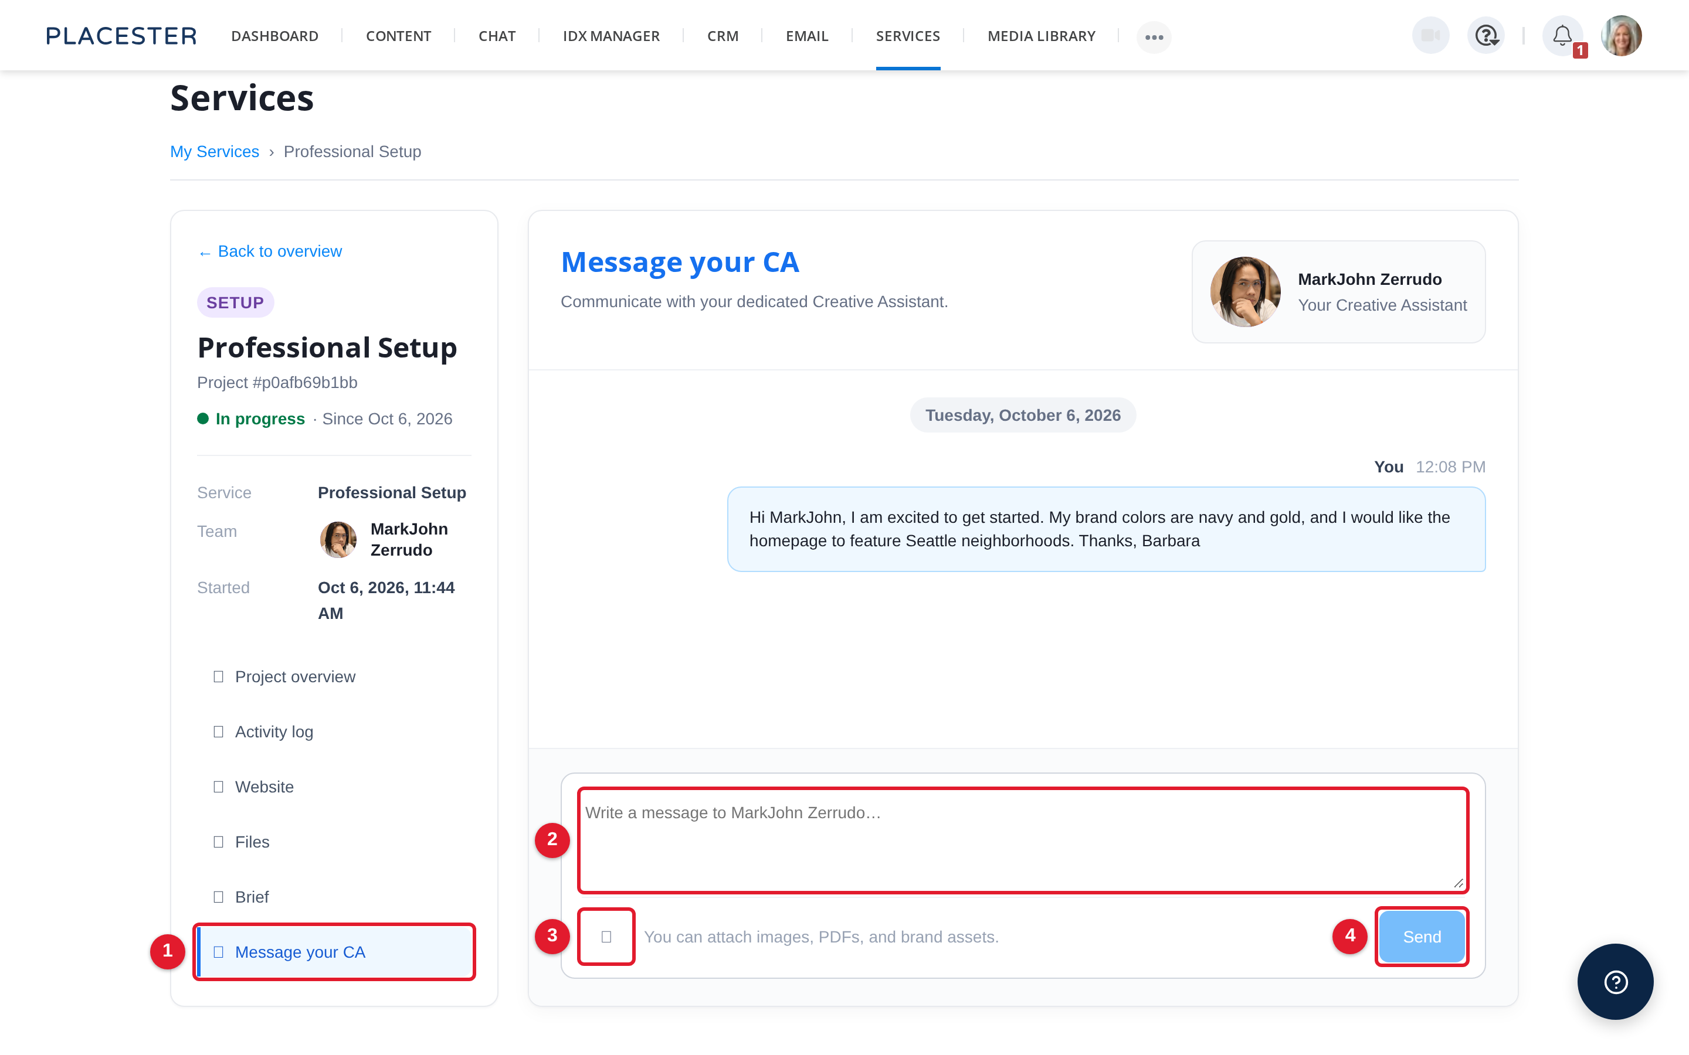
Task: Follow the My Services breadcrumb link
Action: [214, 151]
